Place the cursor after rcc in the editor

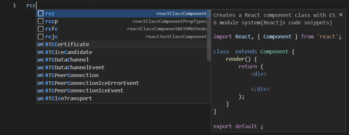(36, 6)
